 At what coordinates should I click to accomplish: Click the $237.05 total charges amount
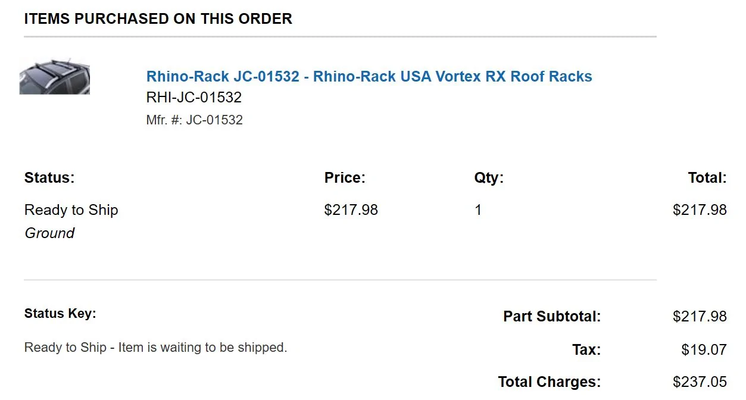700,382
